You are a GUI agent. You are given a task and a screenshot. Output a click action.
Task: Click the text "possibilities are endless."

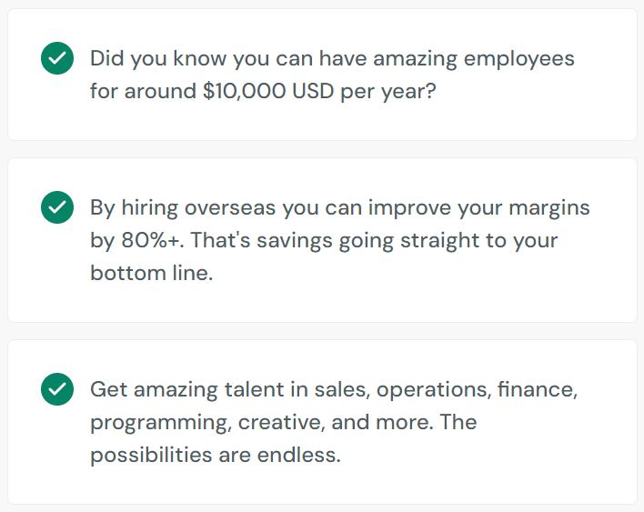(216, 456)
